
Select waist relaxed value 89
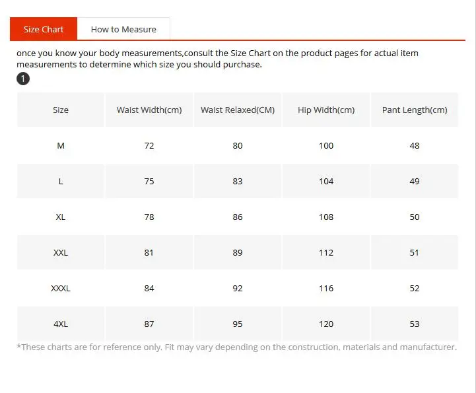(x=238, y=252)
